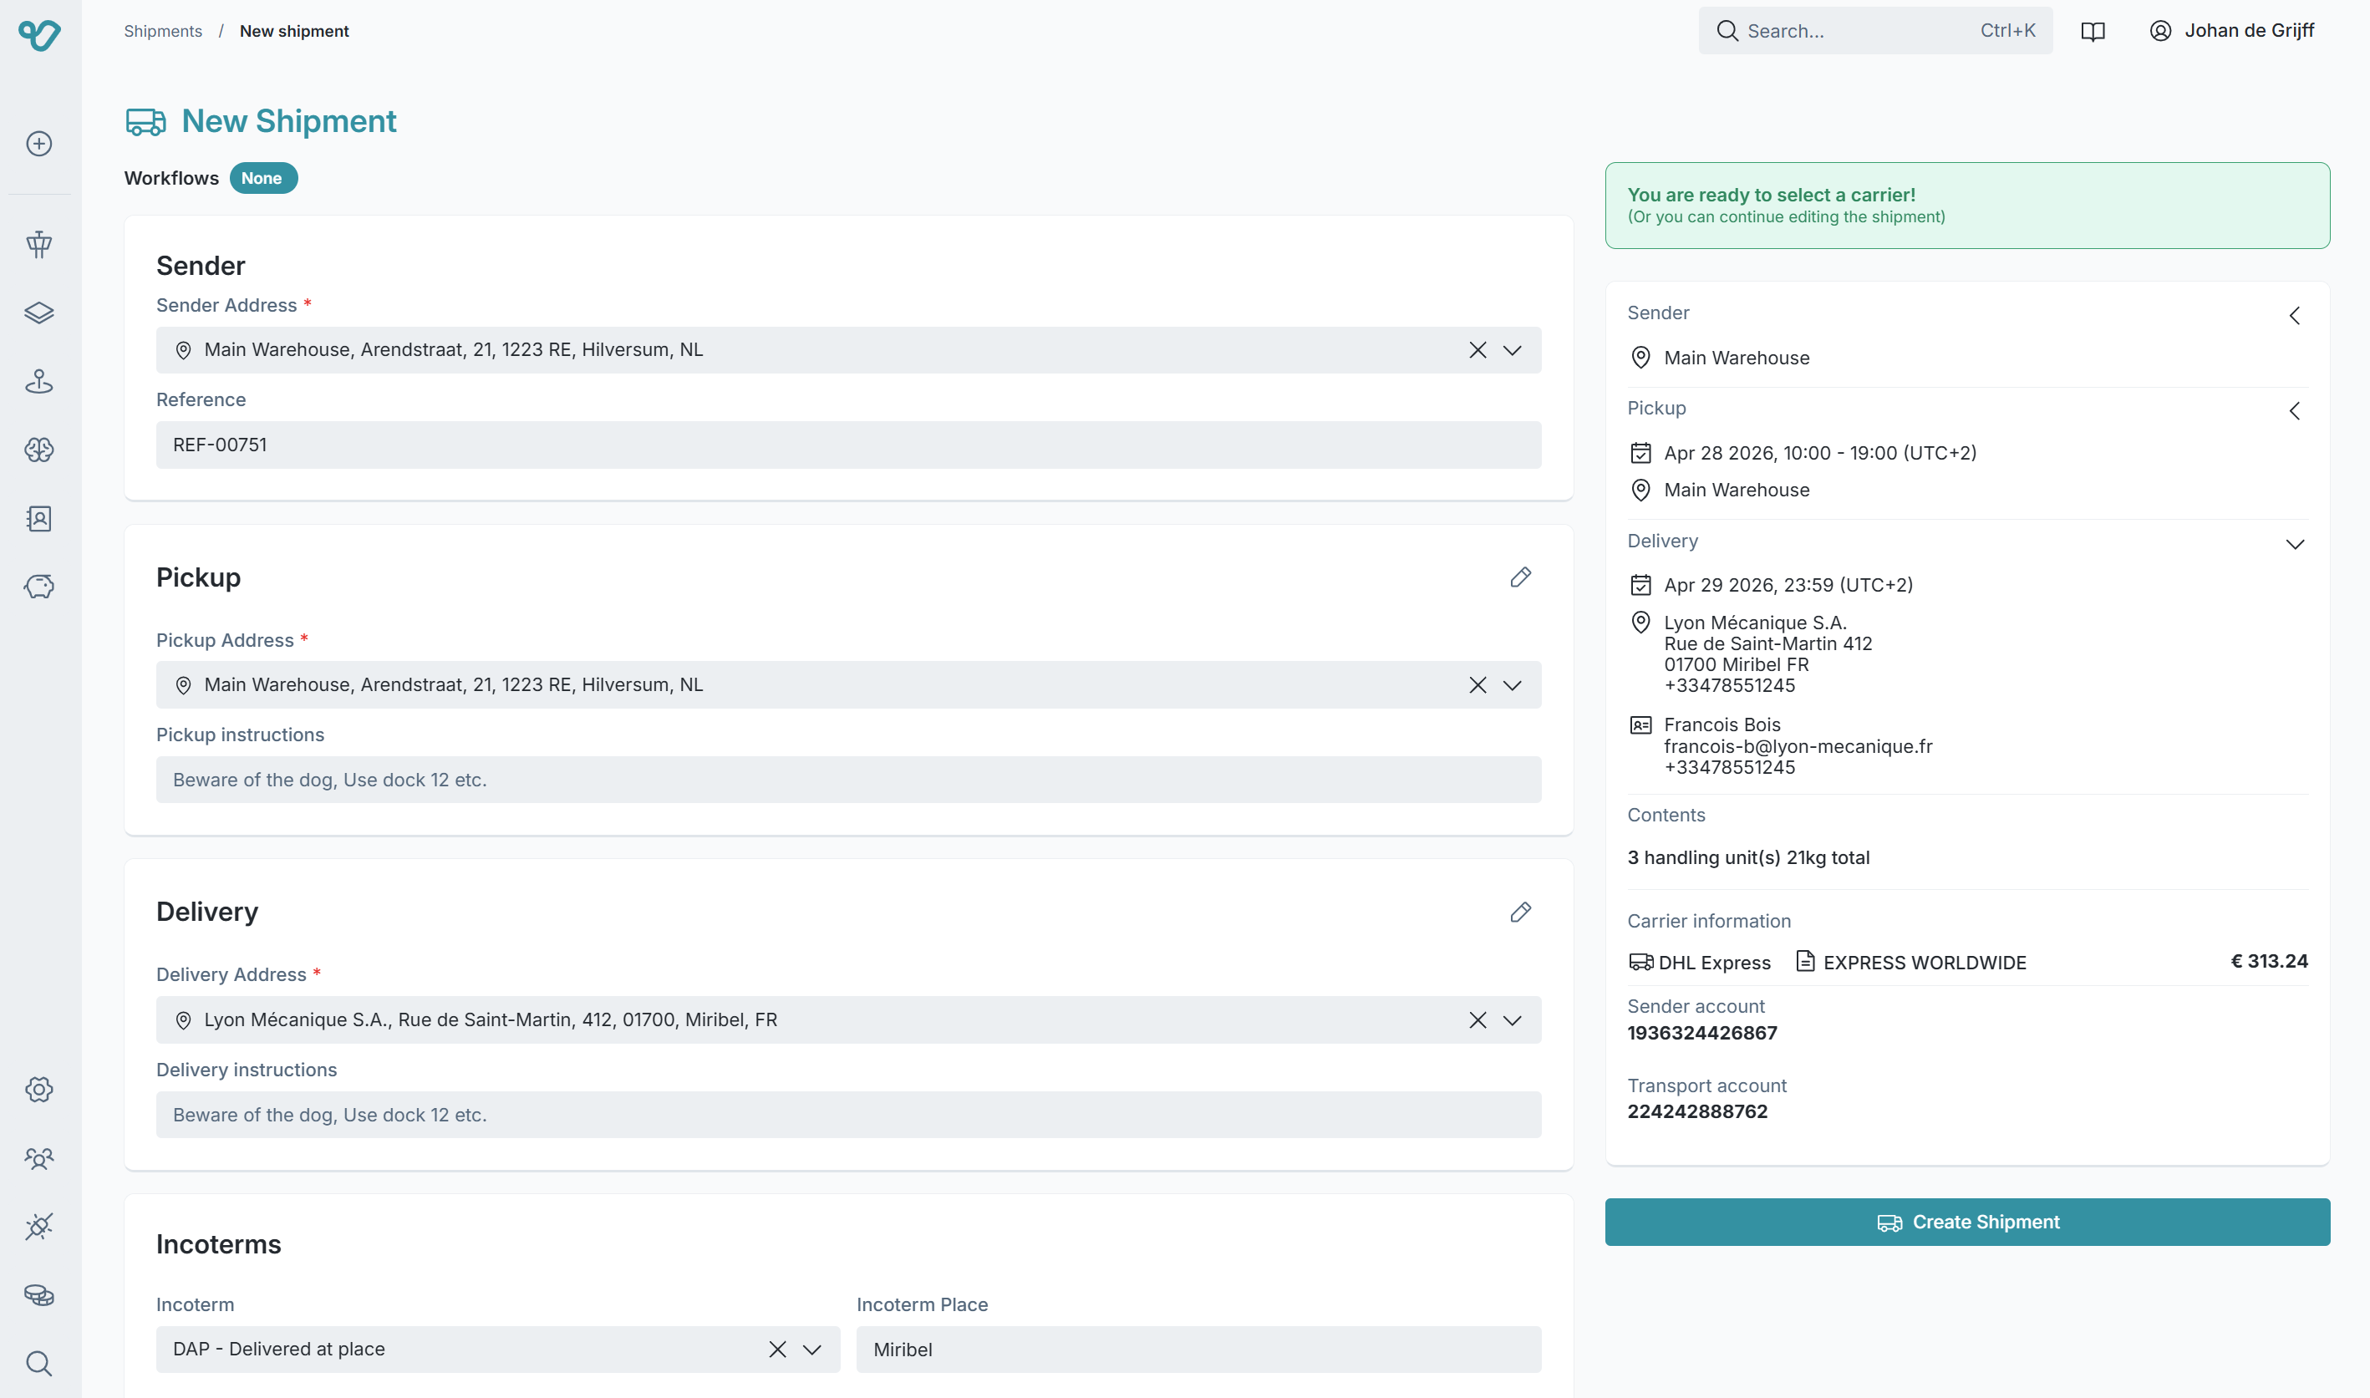2370x1398 pixels.
Task: Open the address book sidebar icon
Action: tap(38, 518)
